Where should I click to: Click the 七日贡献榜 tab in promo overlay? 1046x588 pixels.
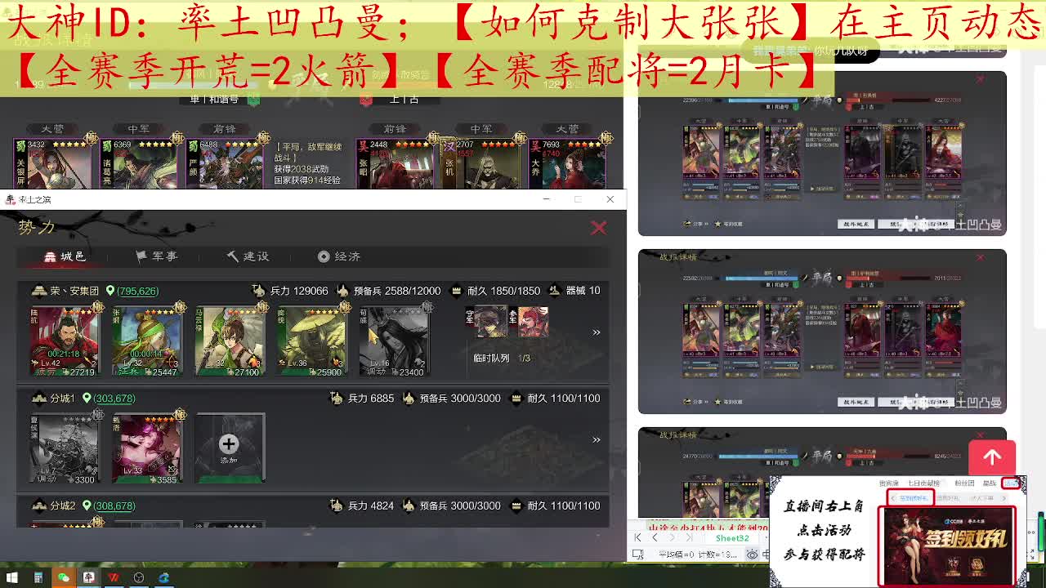tap(923, 483)
